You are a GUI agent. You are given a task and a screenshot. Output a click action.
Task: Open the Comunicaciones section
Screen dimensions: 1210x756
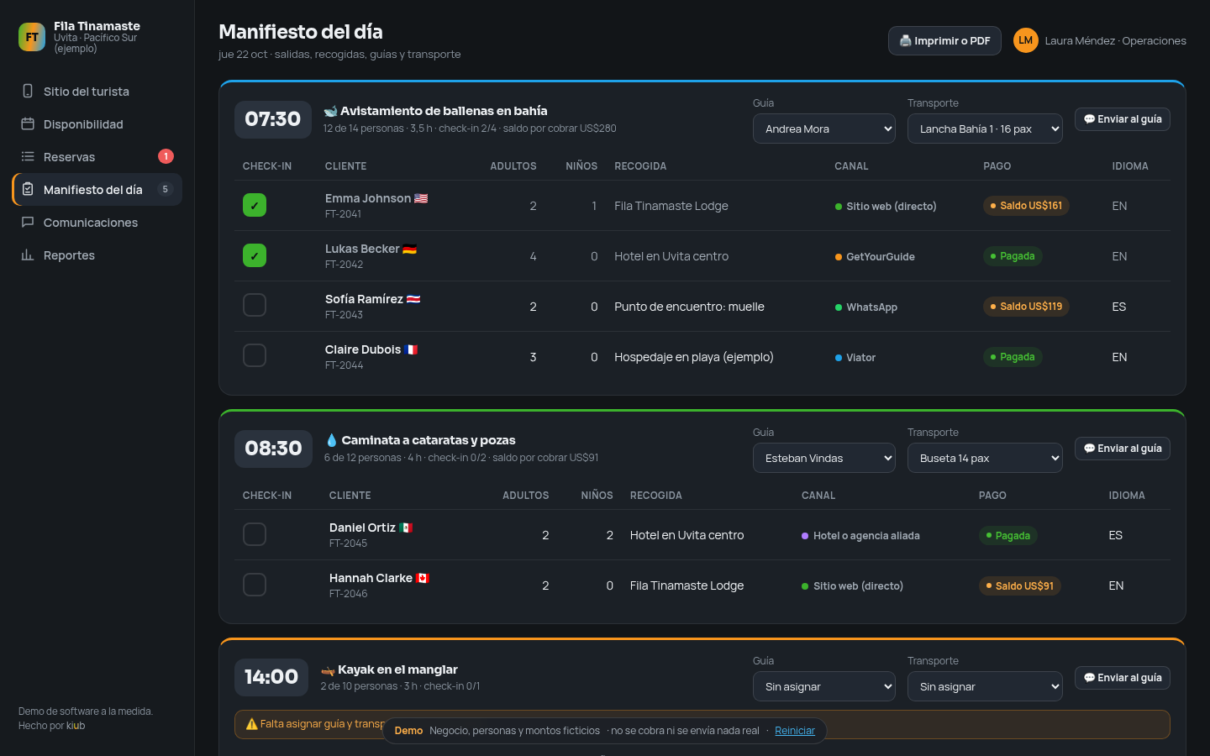(x=97, y=222)
